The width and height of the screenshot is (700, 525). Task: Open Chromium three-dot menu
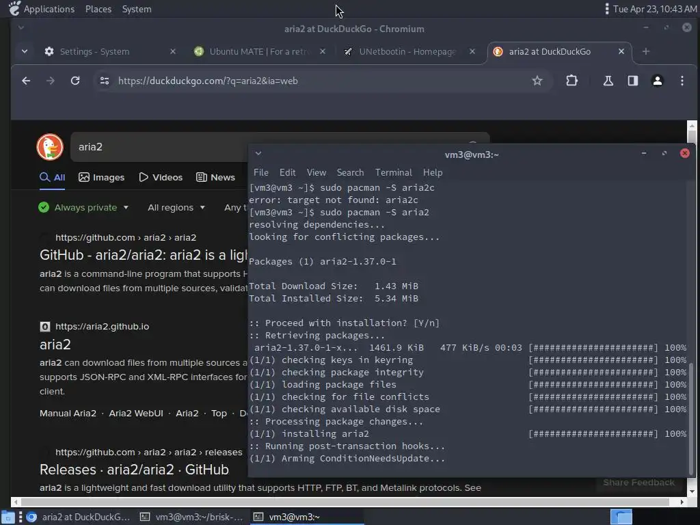[682, 81]
